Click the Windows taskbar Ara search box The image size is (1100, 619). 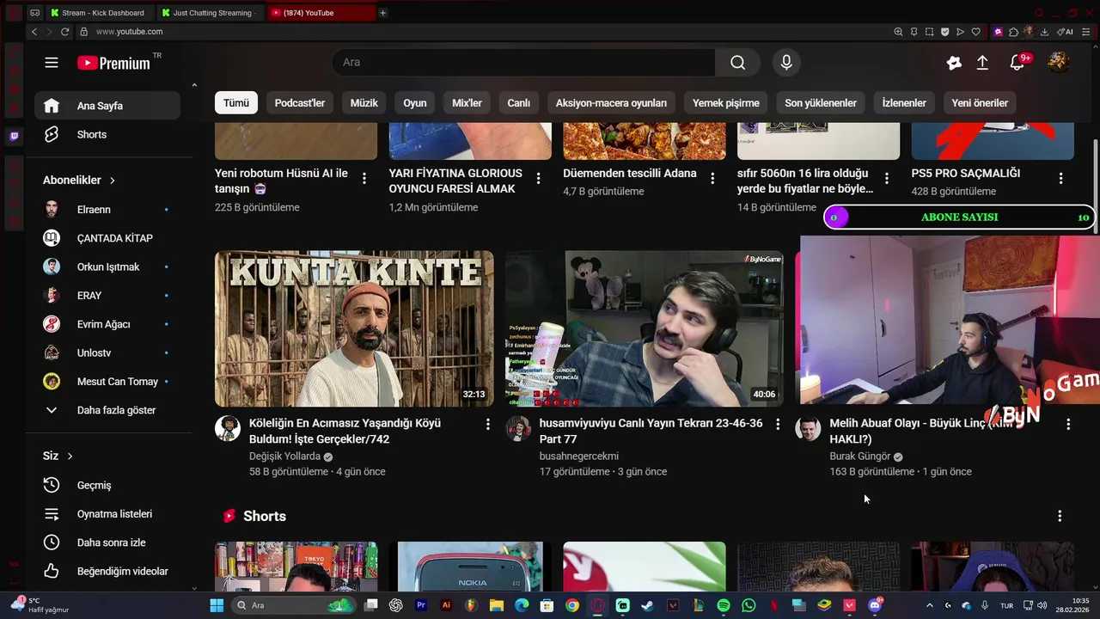(292, 605)
